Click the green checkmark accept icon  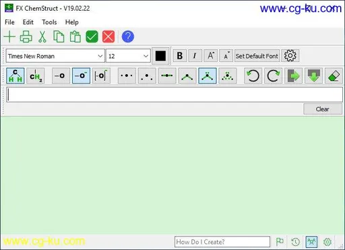(x=92, y=36)
